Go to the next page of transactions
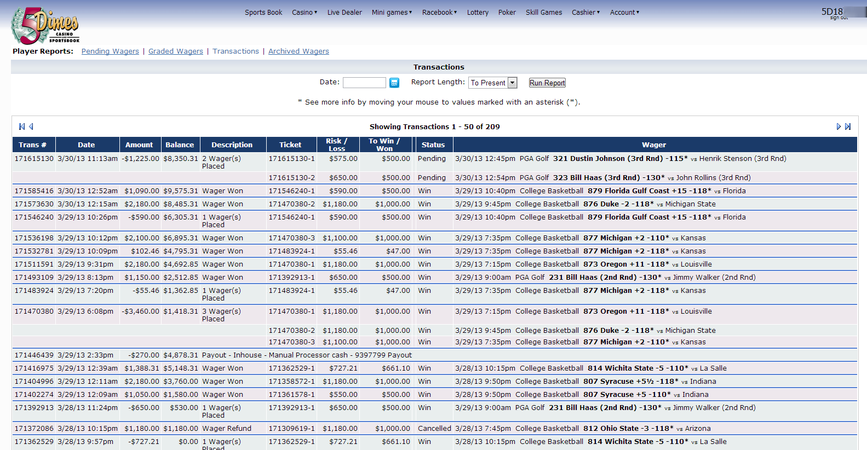 click(x=839, y=126)
